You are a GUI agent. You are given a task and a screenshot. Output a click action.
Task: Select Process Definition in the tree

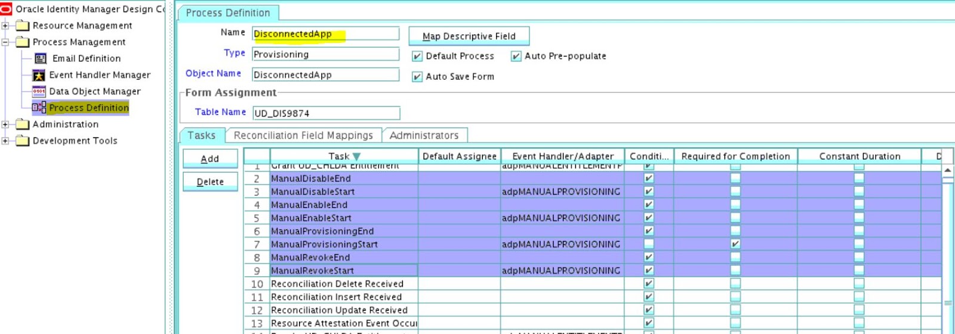click(89, 108)
